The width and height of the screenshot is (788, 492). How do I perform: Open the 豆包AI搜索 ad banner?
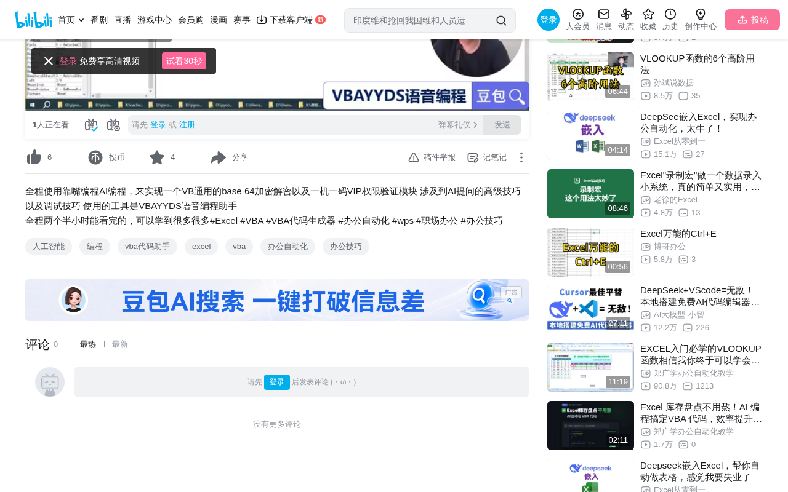click(x=277, y=300)
